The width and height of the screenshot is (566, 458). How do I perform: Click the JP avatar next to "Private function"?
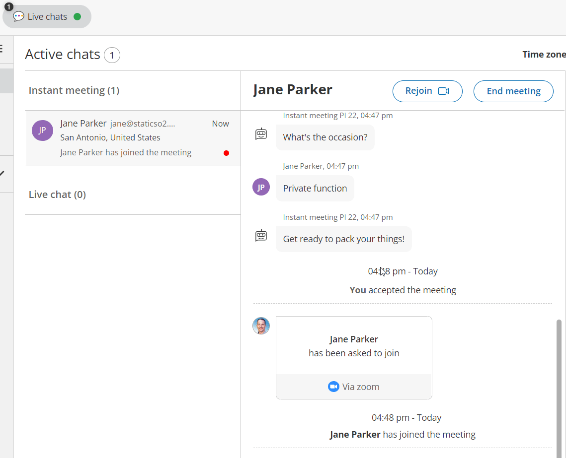pyautogui.click(x=261, y=187)
